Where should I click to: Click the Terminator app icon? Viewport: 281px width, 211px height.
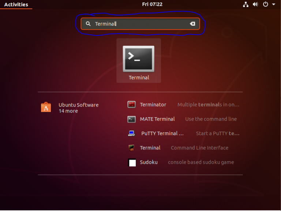click(132, 105)
